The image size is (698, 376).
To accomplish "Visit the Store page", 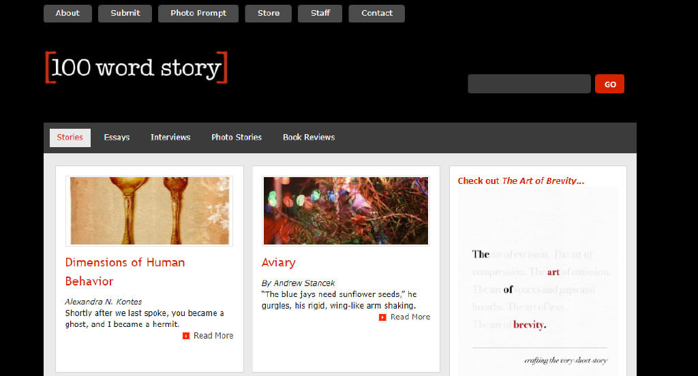I will click(x=269, y=14).
